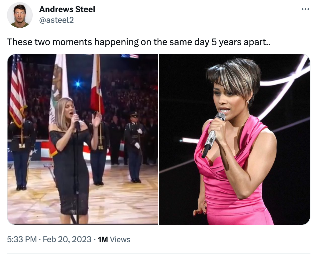Click the 5:33 PM timestamp

(22, 239)
